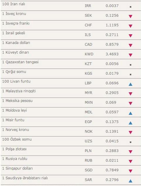Click the MXN currency code

[x=89, y=103]
